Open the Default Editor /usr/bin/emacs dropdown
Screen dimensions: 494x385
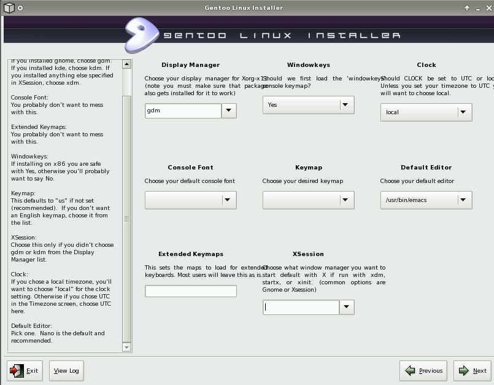click(426, 200)
